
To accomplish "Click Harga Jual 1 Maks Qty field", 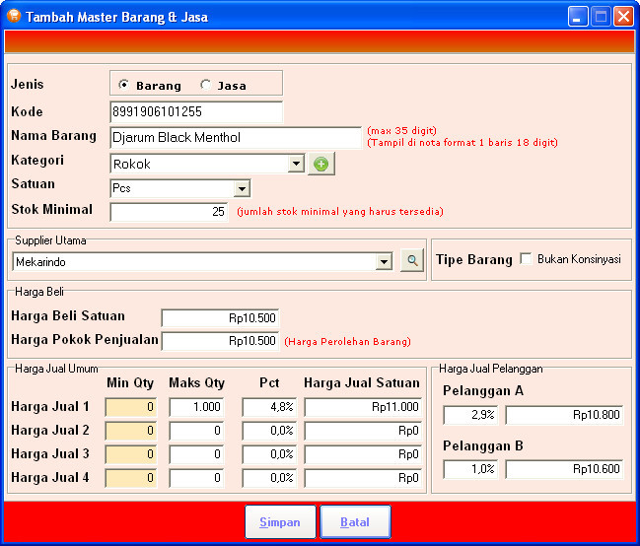I will pos(197,407).
